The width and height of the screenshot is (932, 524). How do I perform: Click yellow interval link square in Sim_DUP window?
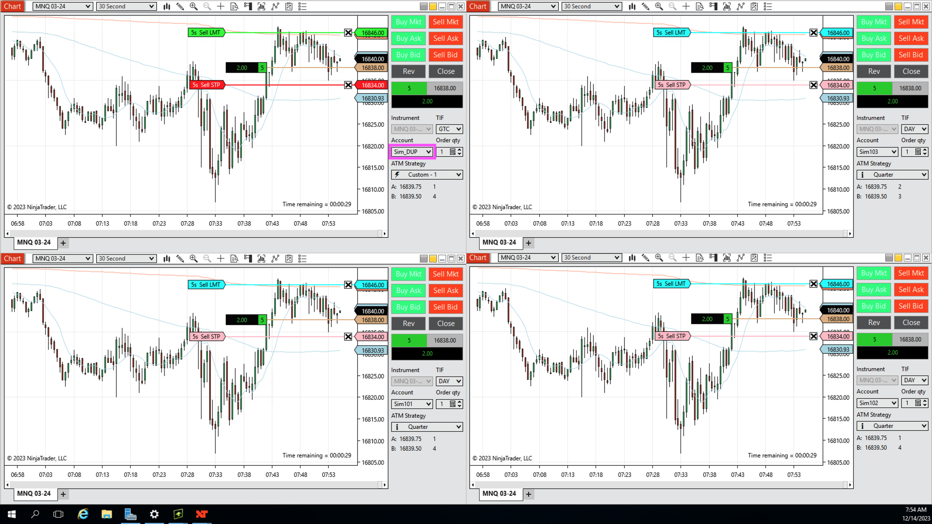click(x=433, y=6)
